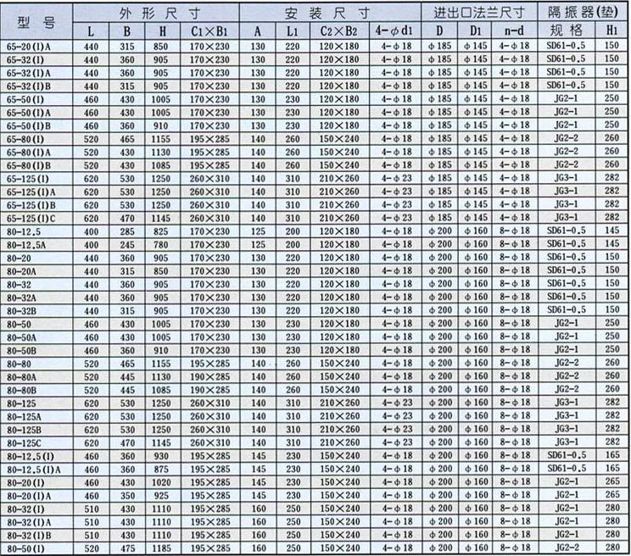Select the C2×B2 column subheader

point(339,31)
